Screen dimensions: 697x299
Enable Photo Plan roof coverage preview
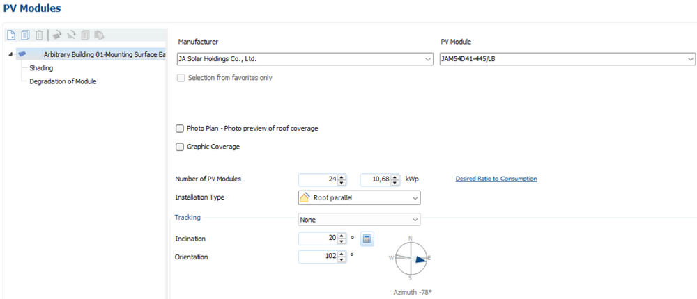point(181,129)
